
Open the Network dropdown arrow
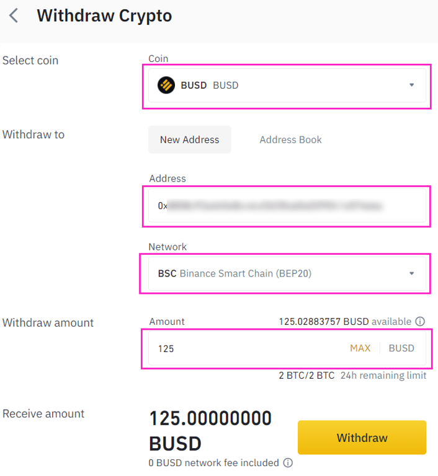click(411, 273)
